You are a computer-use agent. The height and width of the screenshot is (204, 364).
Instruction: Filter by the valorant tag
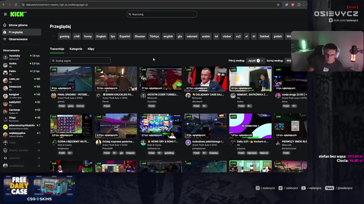coord(192,36)
